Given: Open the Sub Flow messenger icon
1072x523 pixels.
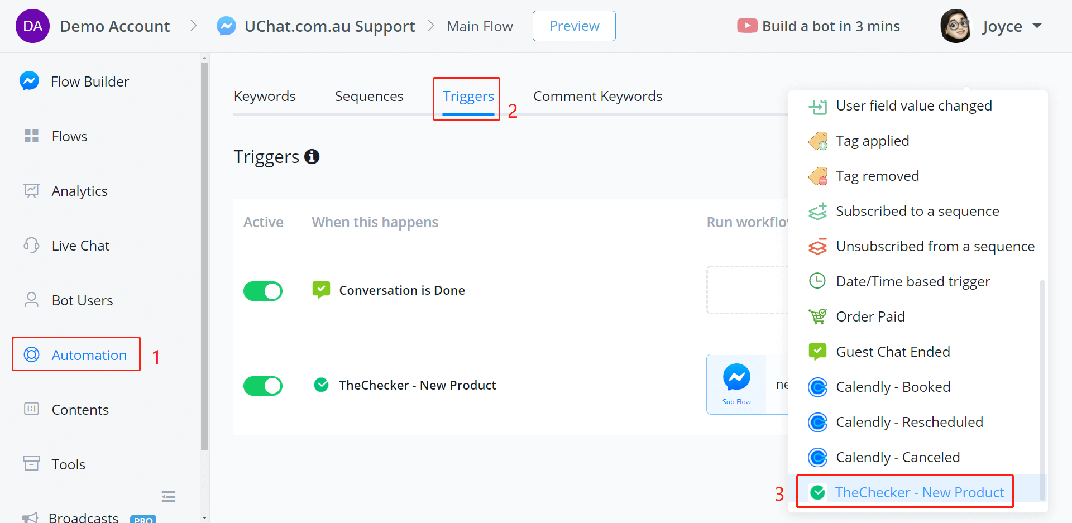Looking at the screenshot, I should (736, 377).
